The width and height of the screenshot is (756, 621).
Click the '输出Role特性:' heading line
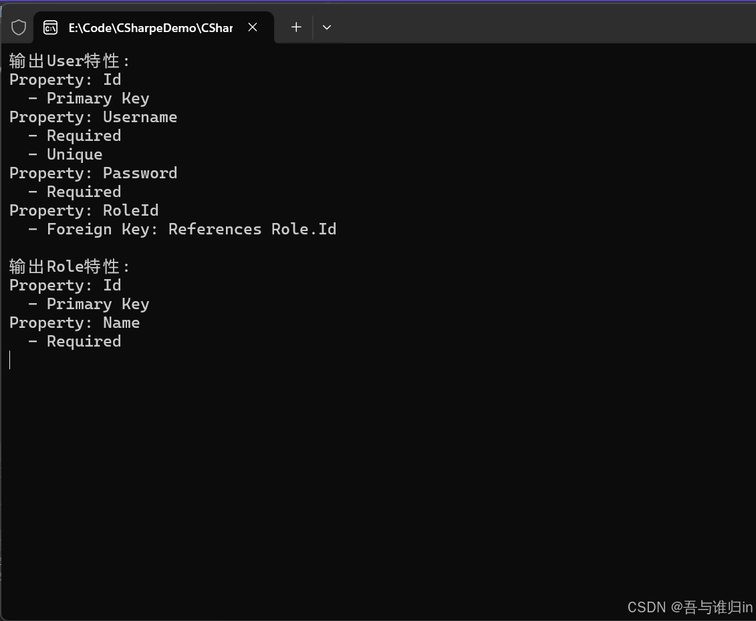[70, 266]
